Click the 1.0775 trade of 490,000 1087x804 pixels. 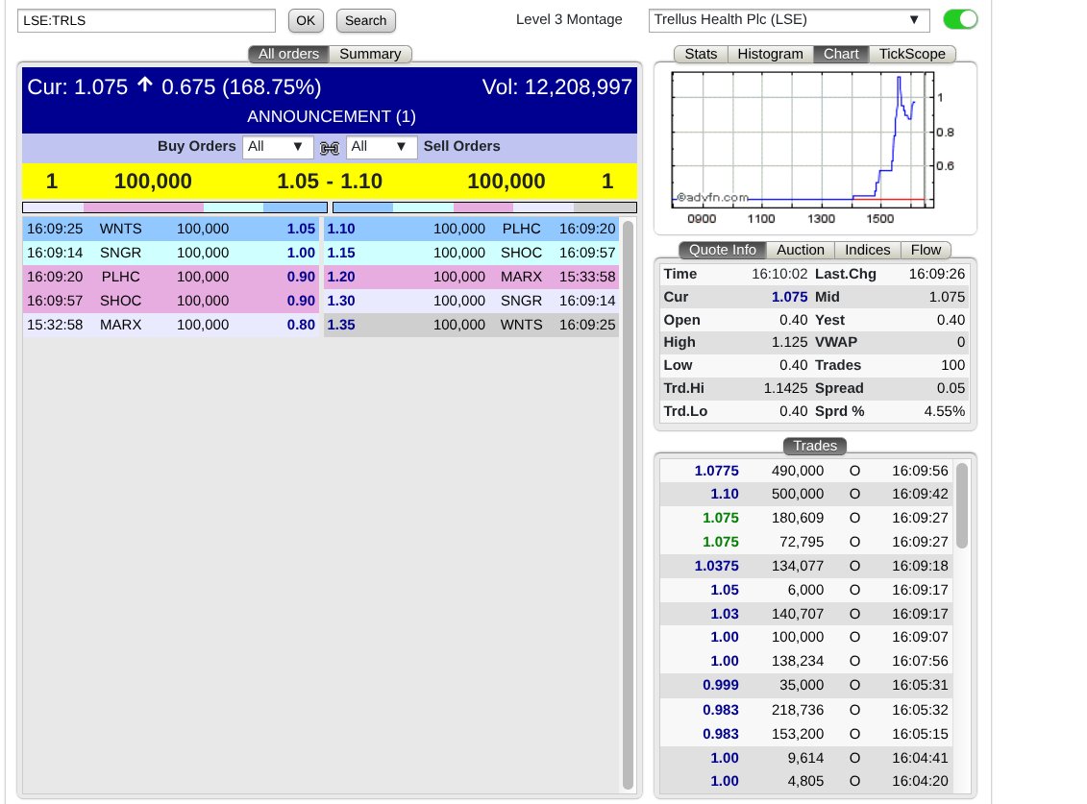[806, 471]
